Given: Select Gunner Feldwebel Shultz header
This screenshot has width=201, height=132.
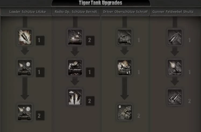Looking at the screenshot, I should pyautogui.click(x=173, y=12).
